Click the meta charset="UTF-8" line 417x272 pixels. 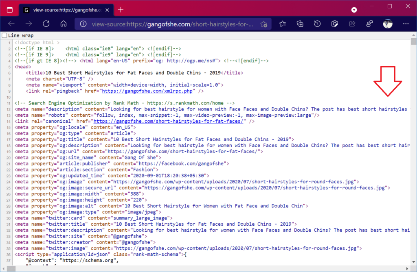point(59,79)
